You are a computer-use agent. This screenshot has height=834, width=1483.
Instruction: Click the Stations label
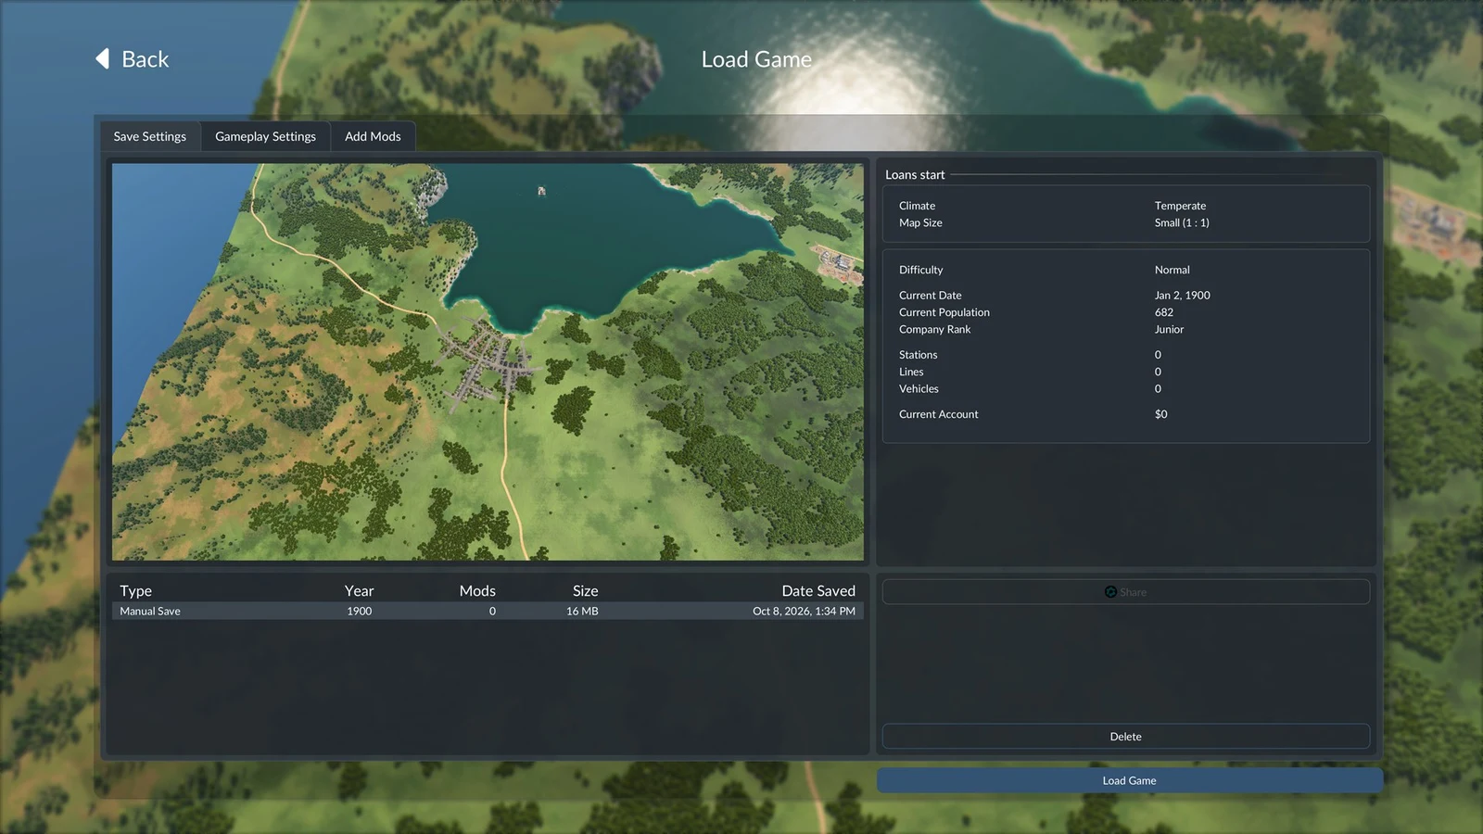click(x=918, y=355)
